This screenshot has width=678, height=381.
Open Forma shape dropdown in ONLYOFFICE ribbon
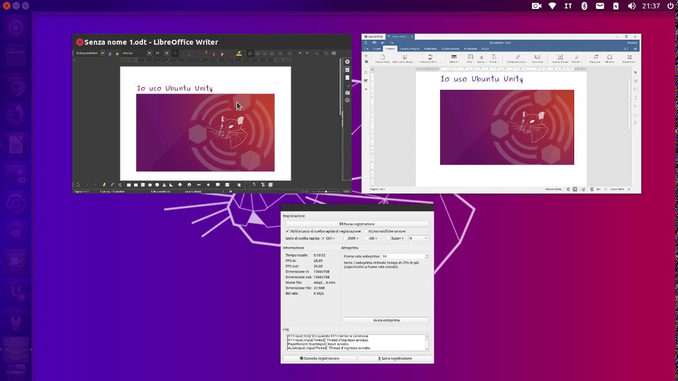point(494,59)
